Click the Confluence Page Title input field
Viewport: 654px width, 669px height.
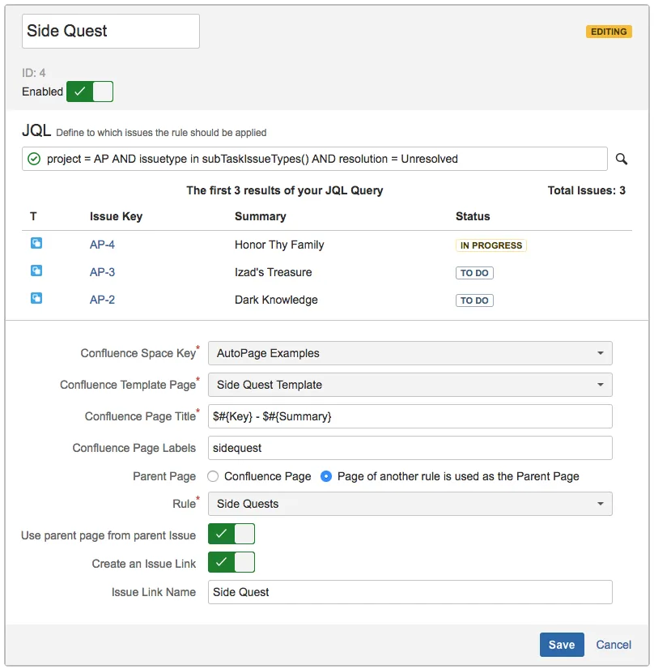[x=410, y=416]
